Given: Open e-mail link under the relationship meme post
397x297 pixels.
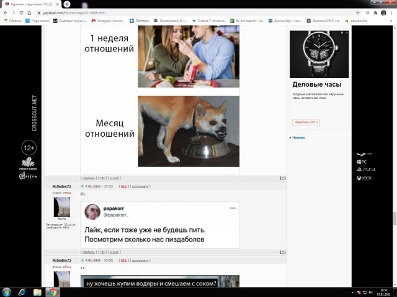Looking at the screenshot, I should pos(114,178).
